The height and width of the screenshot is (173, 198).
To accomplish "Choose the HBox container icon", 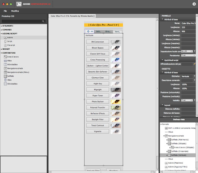I will [5, 61].
